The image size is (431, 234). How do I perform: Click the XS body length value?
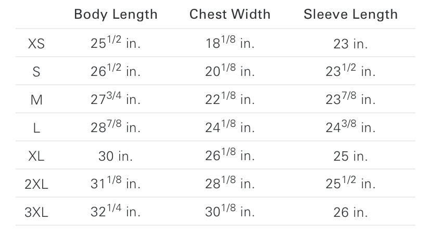[x=116, y=44]
